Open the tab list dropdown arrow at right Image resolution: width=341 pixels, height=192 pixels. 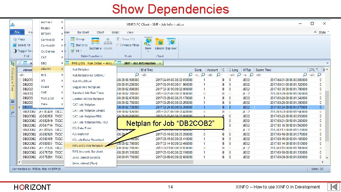(x=327, y=63)
